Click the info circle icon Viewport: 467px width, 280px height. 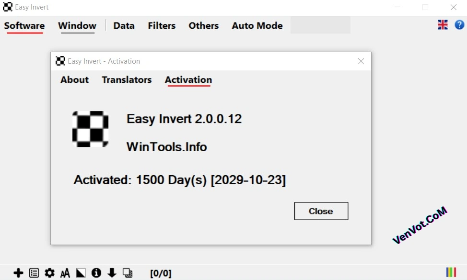pos(96,273)
